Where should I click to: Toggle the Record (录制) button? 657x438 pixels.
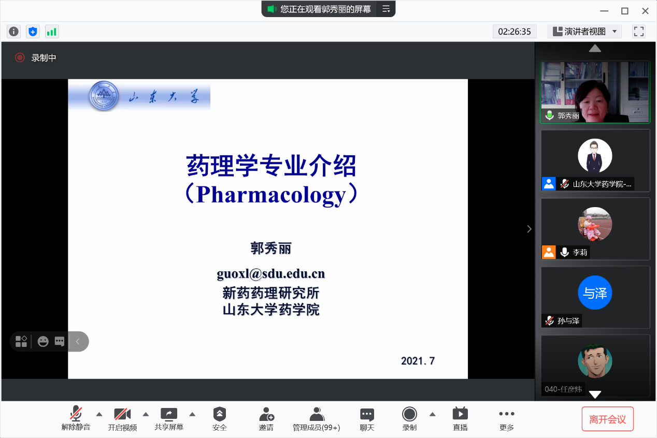point(409,419)
